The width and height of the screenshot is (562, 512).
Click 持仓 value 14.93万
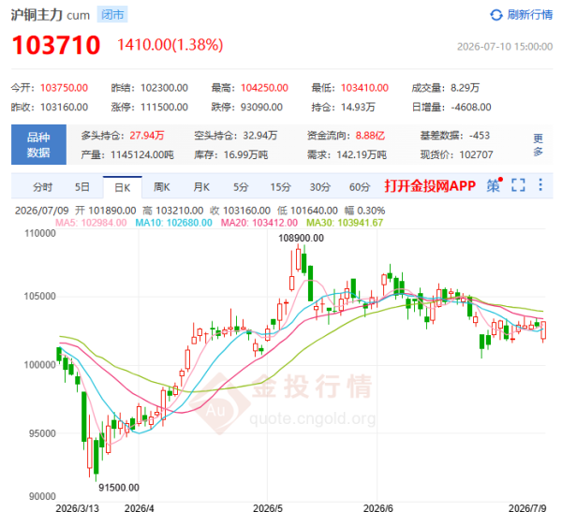pyautogui.click(x=358, y=107)
